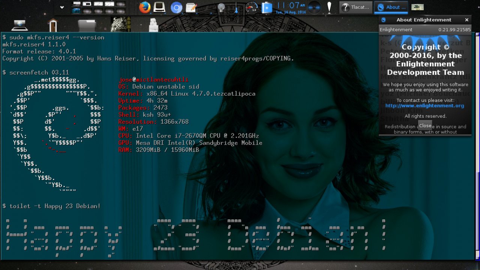The height and width of the screenshot is (270, 480).
Task: Open the gray folder desktop icon
Action: click(87, 25)
